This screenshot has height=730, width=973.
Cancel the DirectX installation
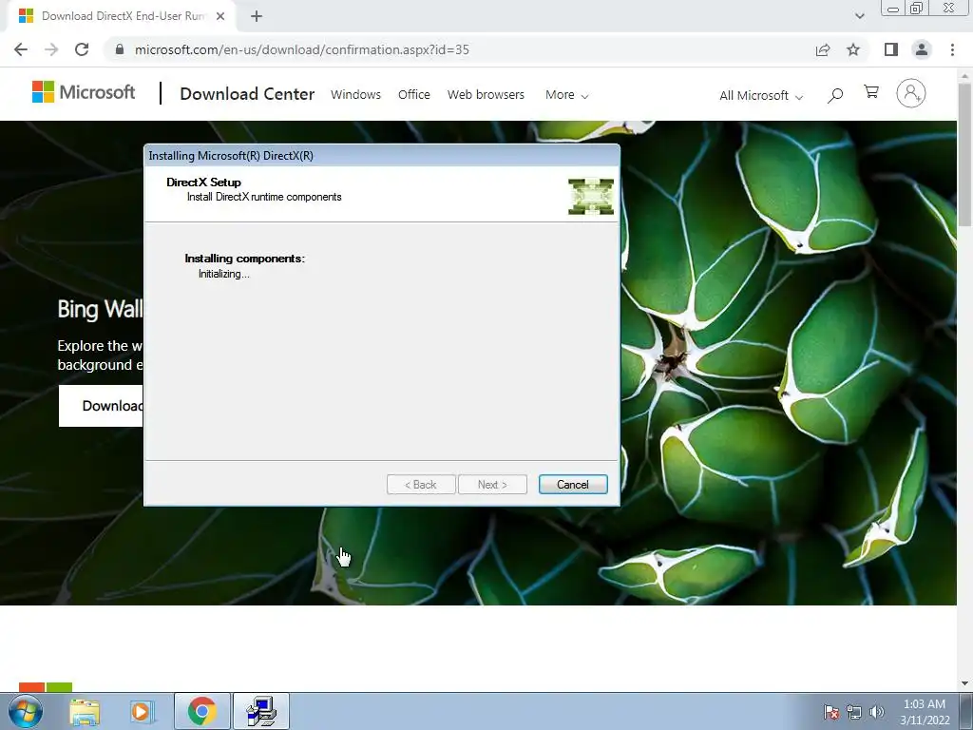coord(573,484)
